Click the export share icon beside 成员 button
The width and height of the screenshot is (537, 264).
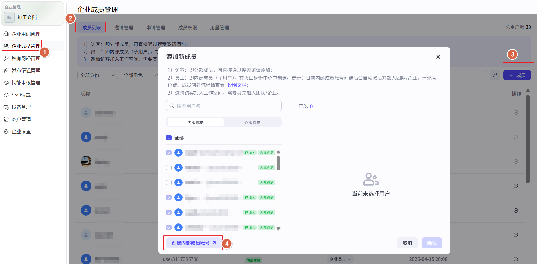click(495, 75)
